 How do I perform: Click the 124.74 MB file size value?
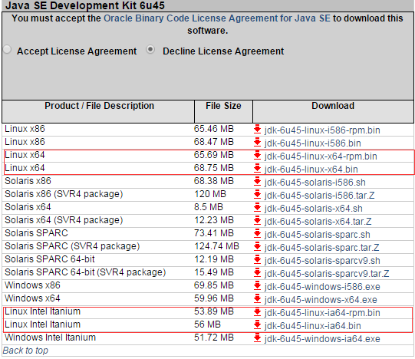[216, 246]
